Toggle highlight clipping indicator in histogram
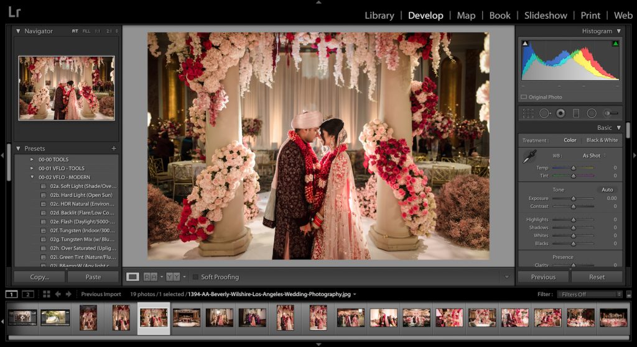Screen dimensions: 637x347 coord(615,43)
